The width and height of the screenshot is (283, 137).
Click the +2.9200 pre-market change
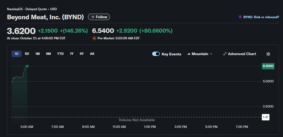(x=127, y=31)
